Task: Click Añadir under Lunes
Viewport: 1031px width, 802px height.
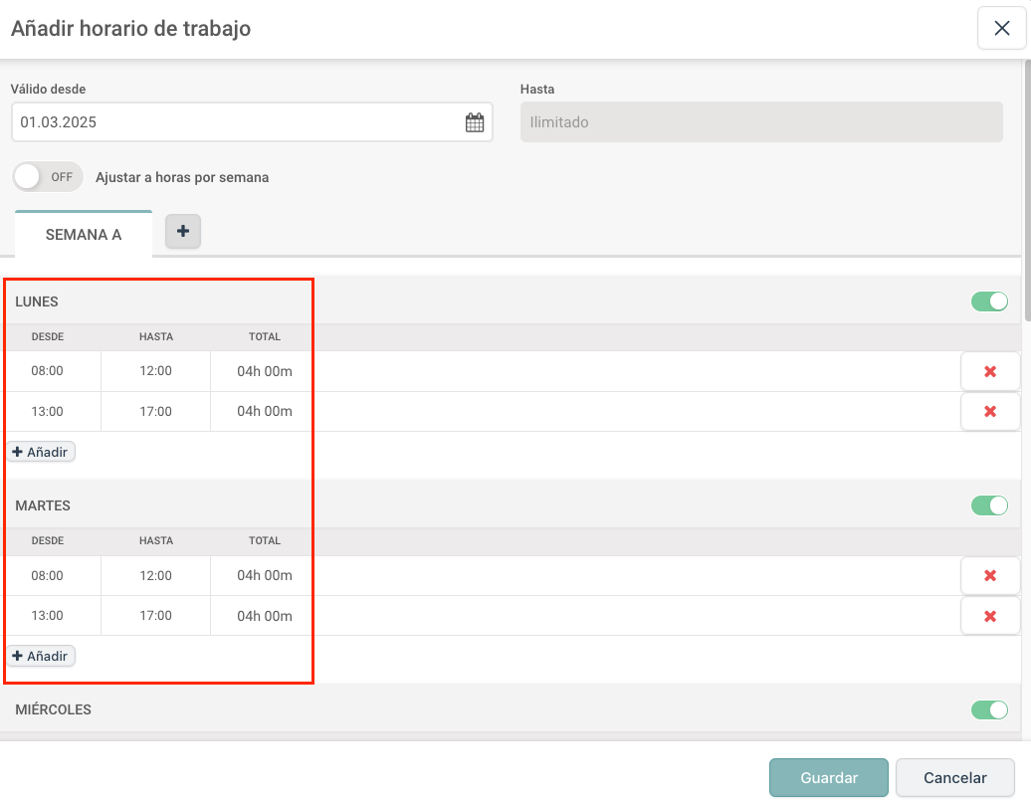Action: pyautogui.click(x=41, y=452)
